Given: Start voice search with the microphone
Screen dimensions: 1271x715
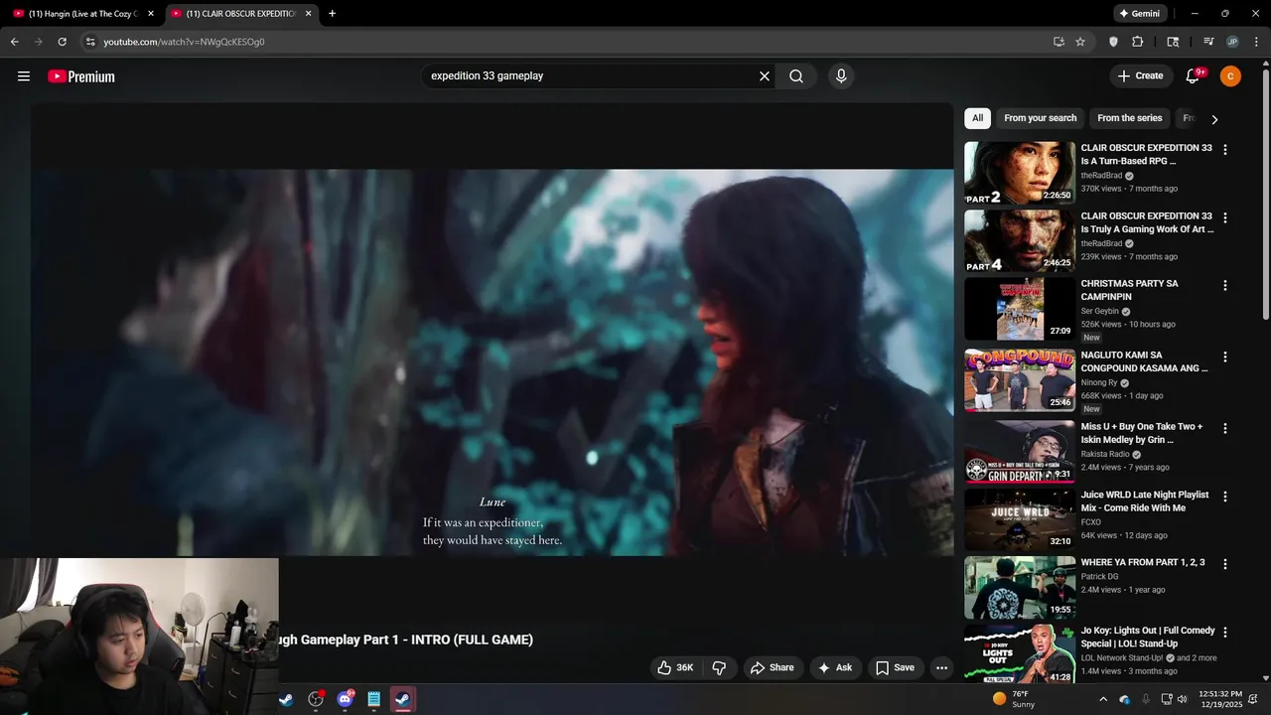Looking at the screenshot, I should click(841, 76).
